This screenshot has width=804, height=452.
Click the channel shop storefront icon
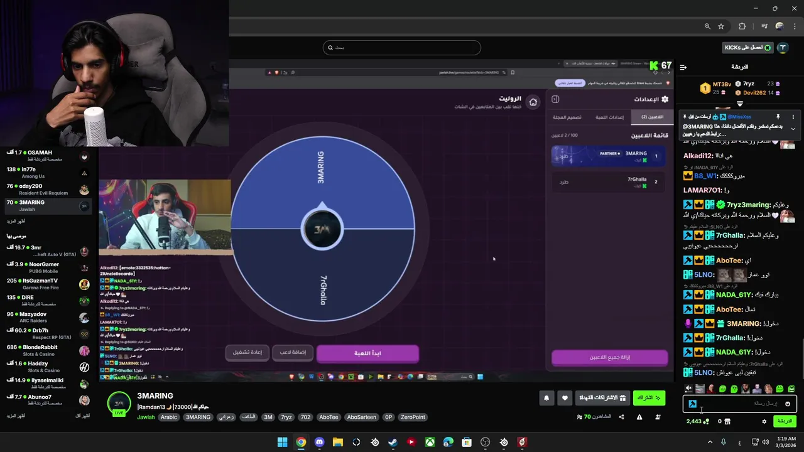[x=728, y=421]
